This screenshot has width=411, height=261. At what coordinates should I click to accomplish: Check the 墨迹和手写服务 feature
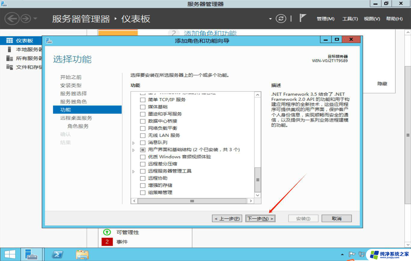click(x=143, y=114)
